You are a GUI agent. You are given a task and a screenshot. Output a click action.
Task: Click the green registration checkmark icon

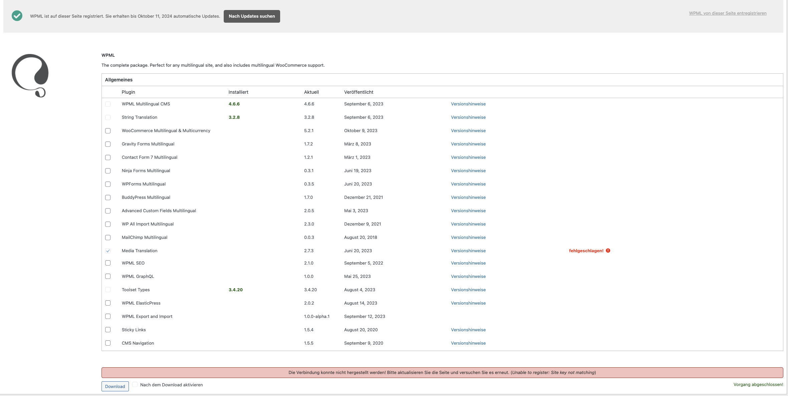point(17,16)
